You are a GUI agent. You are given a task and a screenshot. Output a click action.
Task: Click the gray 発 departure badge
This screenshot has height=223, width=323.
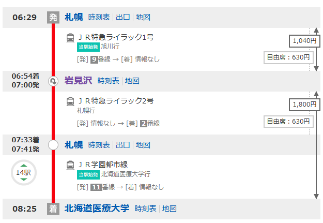click(x=53, y=17)
